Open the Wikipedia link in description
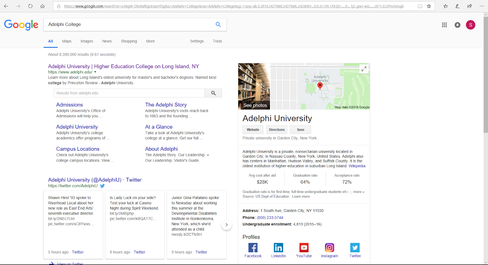The width and height of the screenshot is (488, 265). [x=357, y=166]
